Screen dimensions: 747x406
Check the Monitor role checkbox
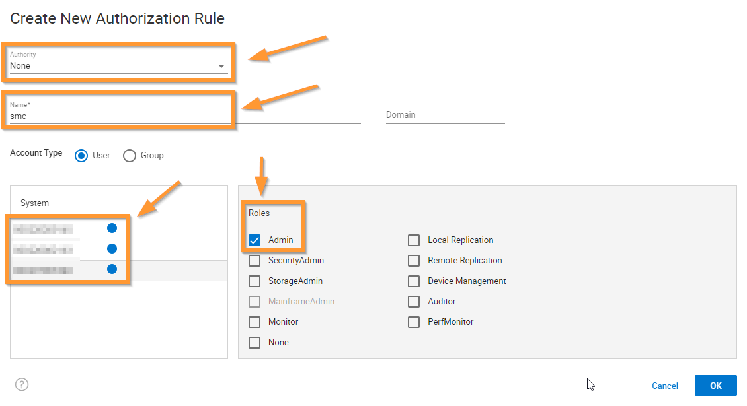point(254,321)
